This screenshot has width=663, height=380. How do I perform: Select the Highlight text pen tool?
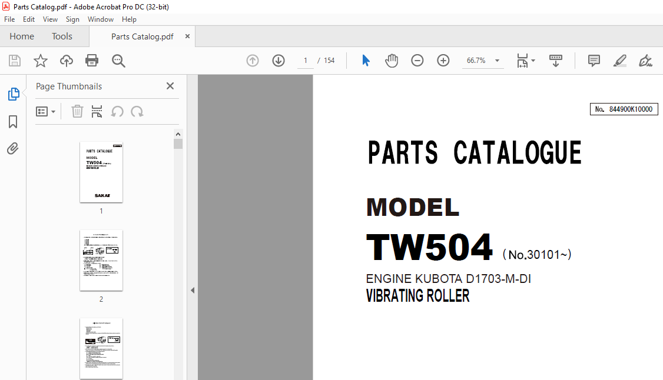(x=620, y=61)
